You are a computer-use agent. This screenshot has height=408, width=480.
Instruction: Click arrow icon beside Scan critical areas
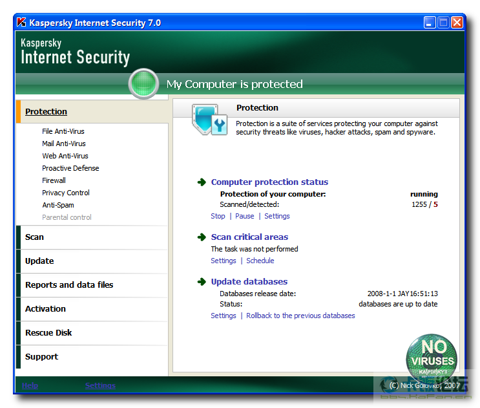click(x=202, y=237)
